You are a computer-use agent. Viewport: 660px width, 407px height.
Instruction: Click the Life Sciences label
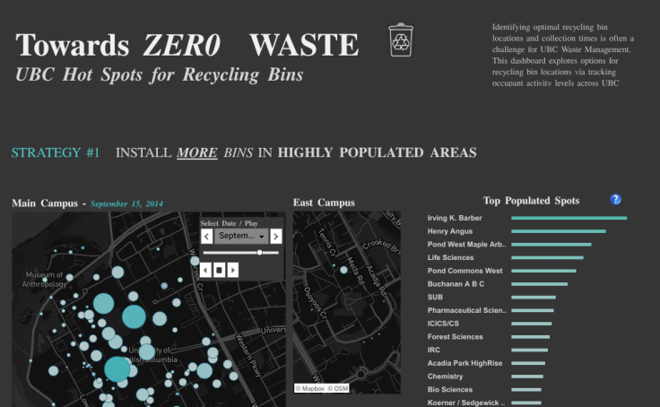pyautogui.click(x=450, y=257)
